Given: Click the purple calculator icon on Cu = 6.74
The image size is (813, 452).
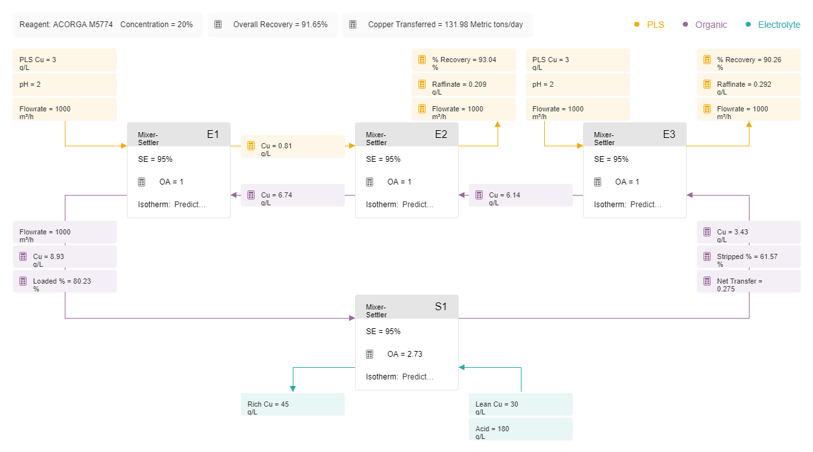Looking at the screenshot, I should [x=251, y=195].
